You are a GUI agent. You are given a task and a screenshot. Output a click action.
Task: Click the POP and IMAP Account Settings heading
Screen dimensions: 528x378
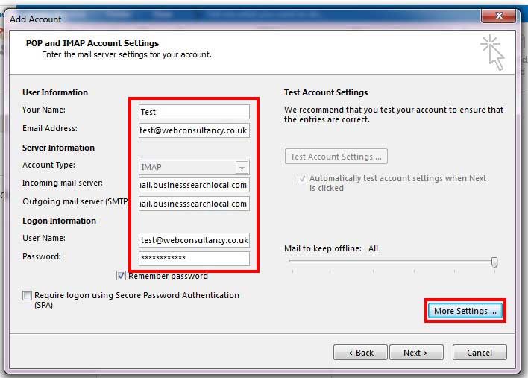click(92, 43)
